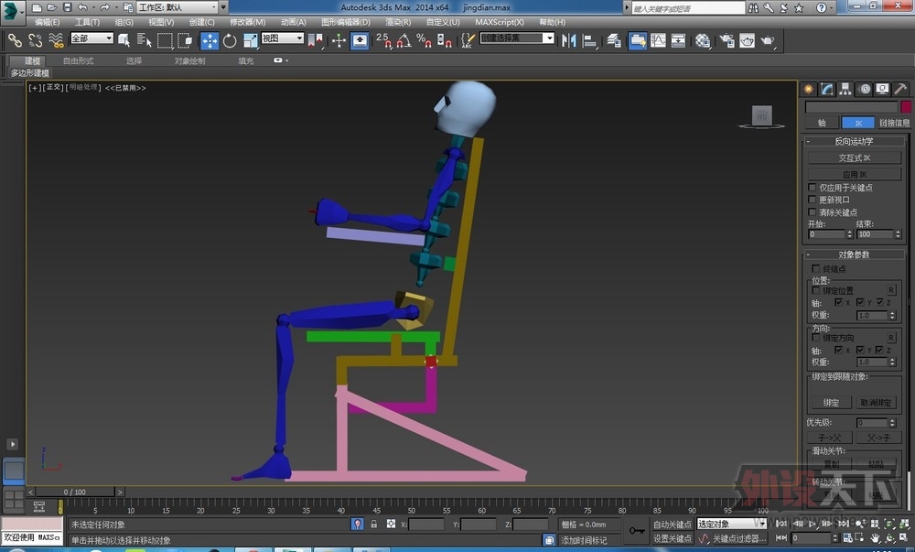Toggle orientation Z axis checkbox
915x552 pixels.
point(878,350)
